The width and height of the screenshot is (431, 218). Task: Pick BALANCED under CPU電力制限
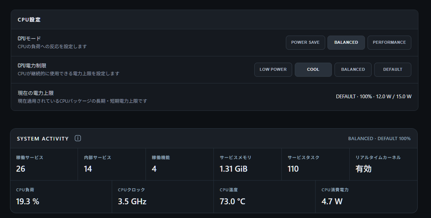click(x=353, y=70)
